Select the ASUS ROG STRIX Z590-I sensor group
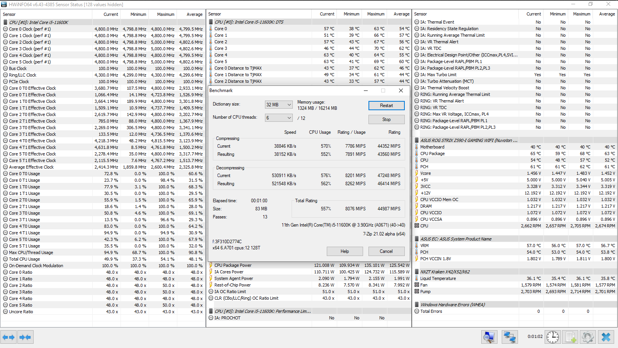The width and height of the screenshot is (618, 348). (469, 140)
